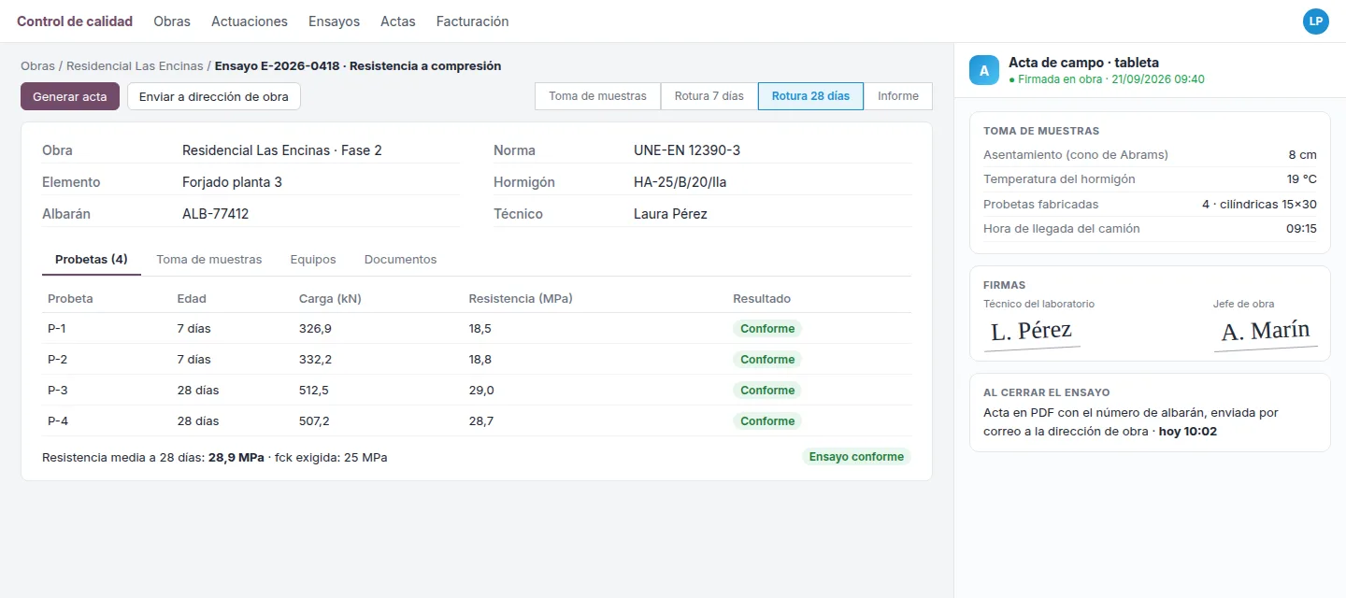The height and width of the screenshot is (598, 1346).
Task: Click the A. Marín signature
Action: (1266, 333)
